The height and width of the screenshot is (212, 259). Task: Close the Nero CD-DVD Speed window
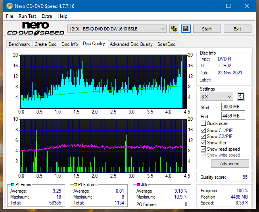(x=247, y=6)
